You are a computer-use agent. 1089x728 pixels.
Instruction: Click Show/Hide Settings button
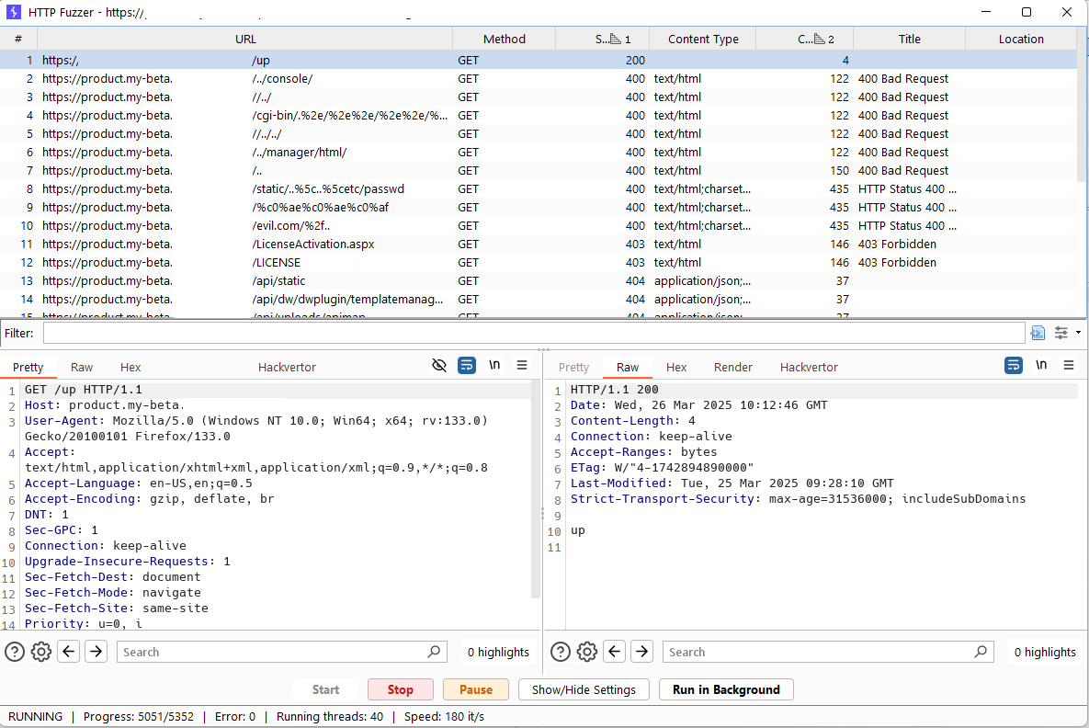[x=584, y=689]
